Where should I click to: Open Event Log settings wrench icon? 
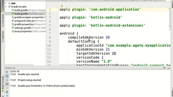tap(7, 72)
